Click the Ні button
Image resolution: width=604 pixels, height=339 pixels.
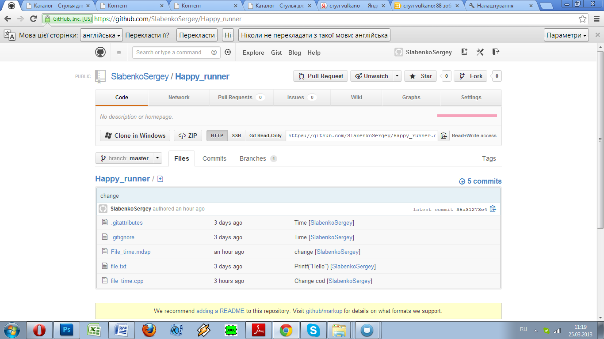point(228,35)
